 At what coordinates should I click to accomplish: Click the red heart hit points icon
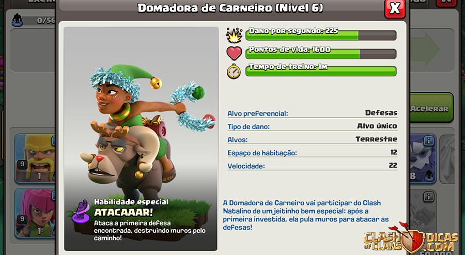[x=234, y=53]
